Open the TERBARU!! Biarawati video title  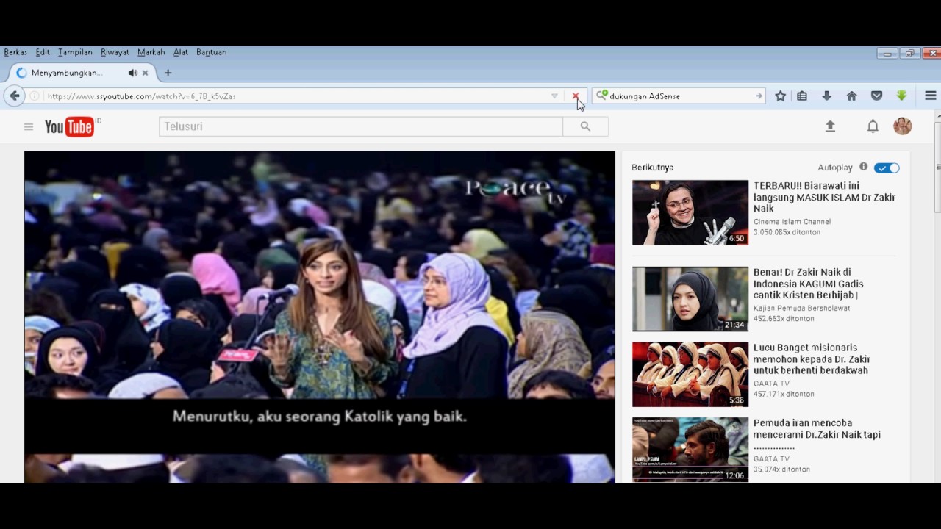click(x=824, y=197)
